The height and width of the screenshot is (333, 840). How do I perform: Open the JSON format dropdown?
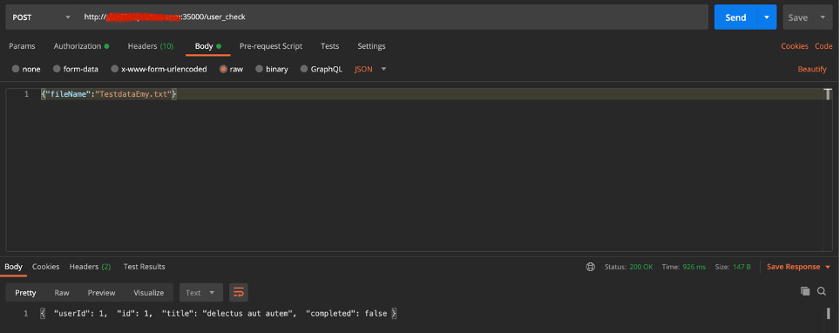pyautogui.click(x=370, y=69)
